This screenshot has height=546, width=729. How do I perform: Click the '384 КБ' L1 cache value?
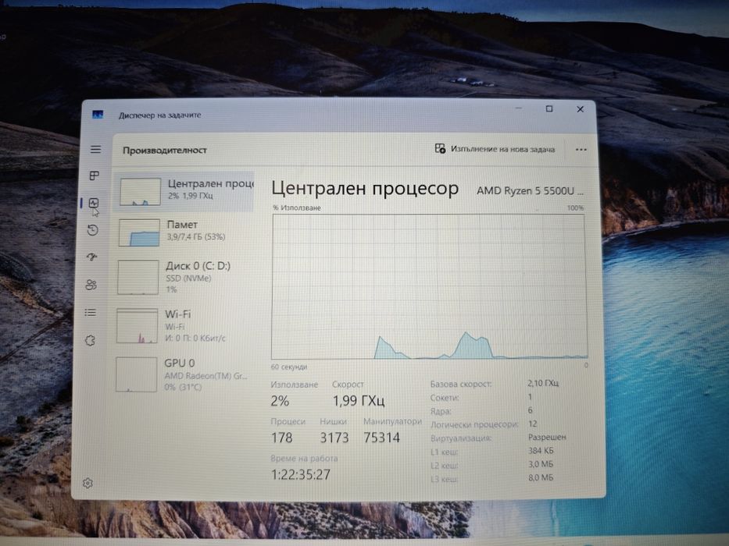pyautogui.click(x=541, y=450)
